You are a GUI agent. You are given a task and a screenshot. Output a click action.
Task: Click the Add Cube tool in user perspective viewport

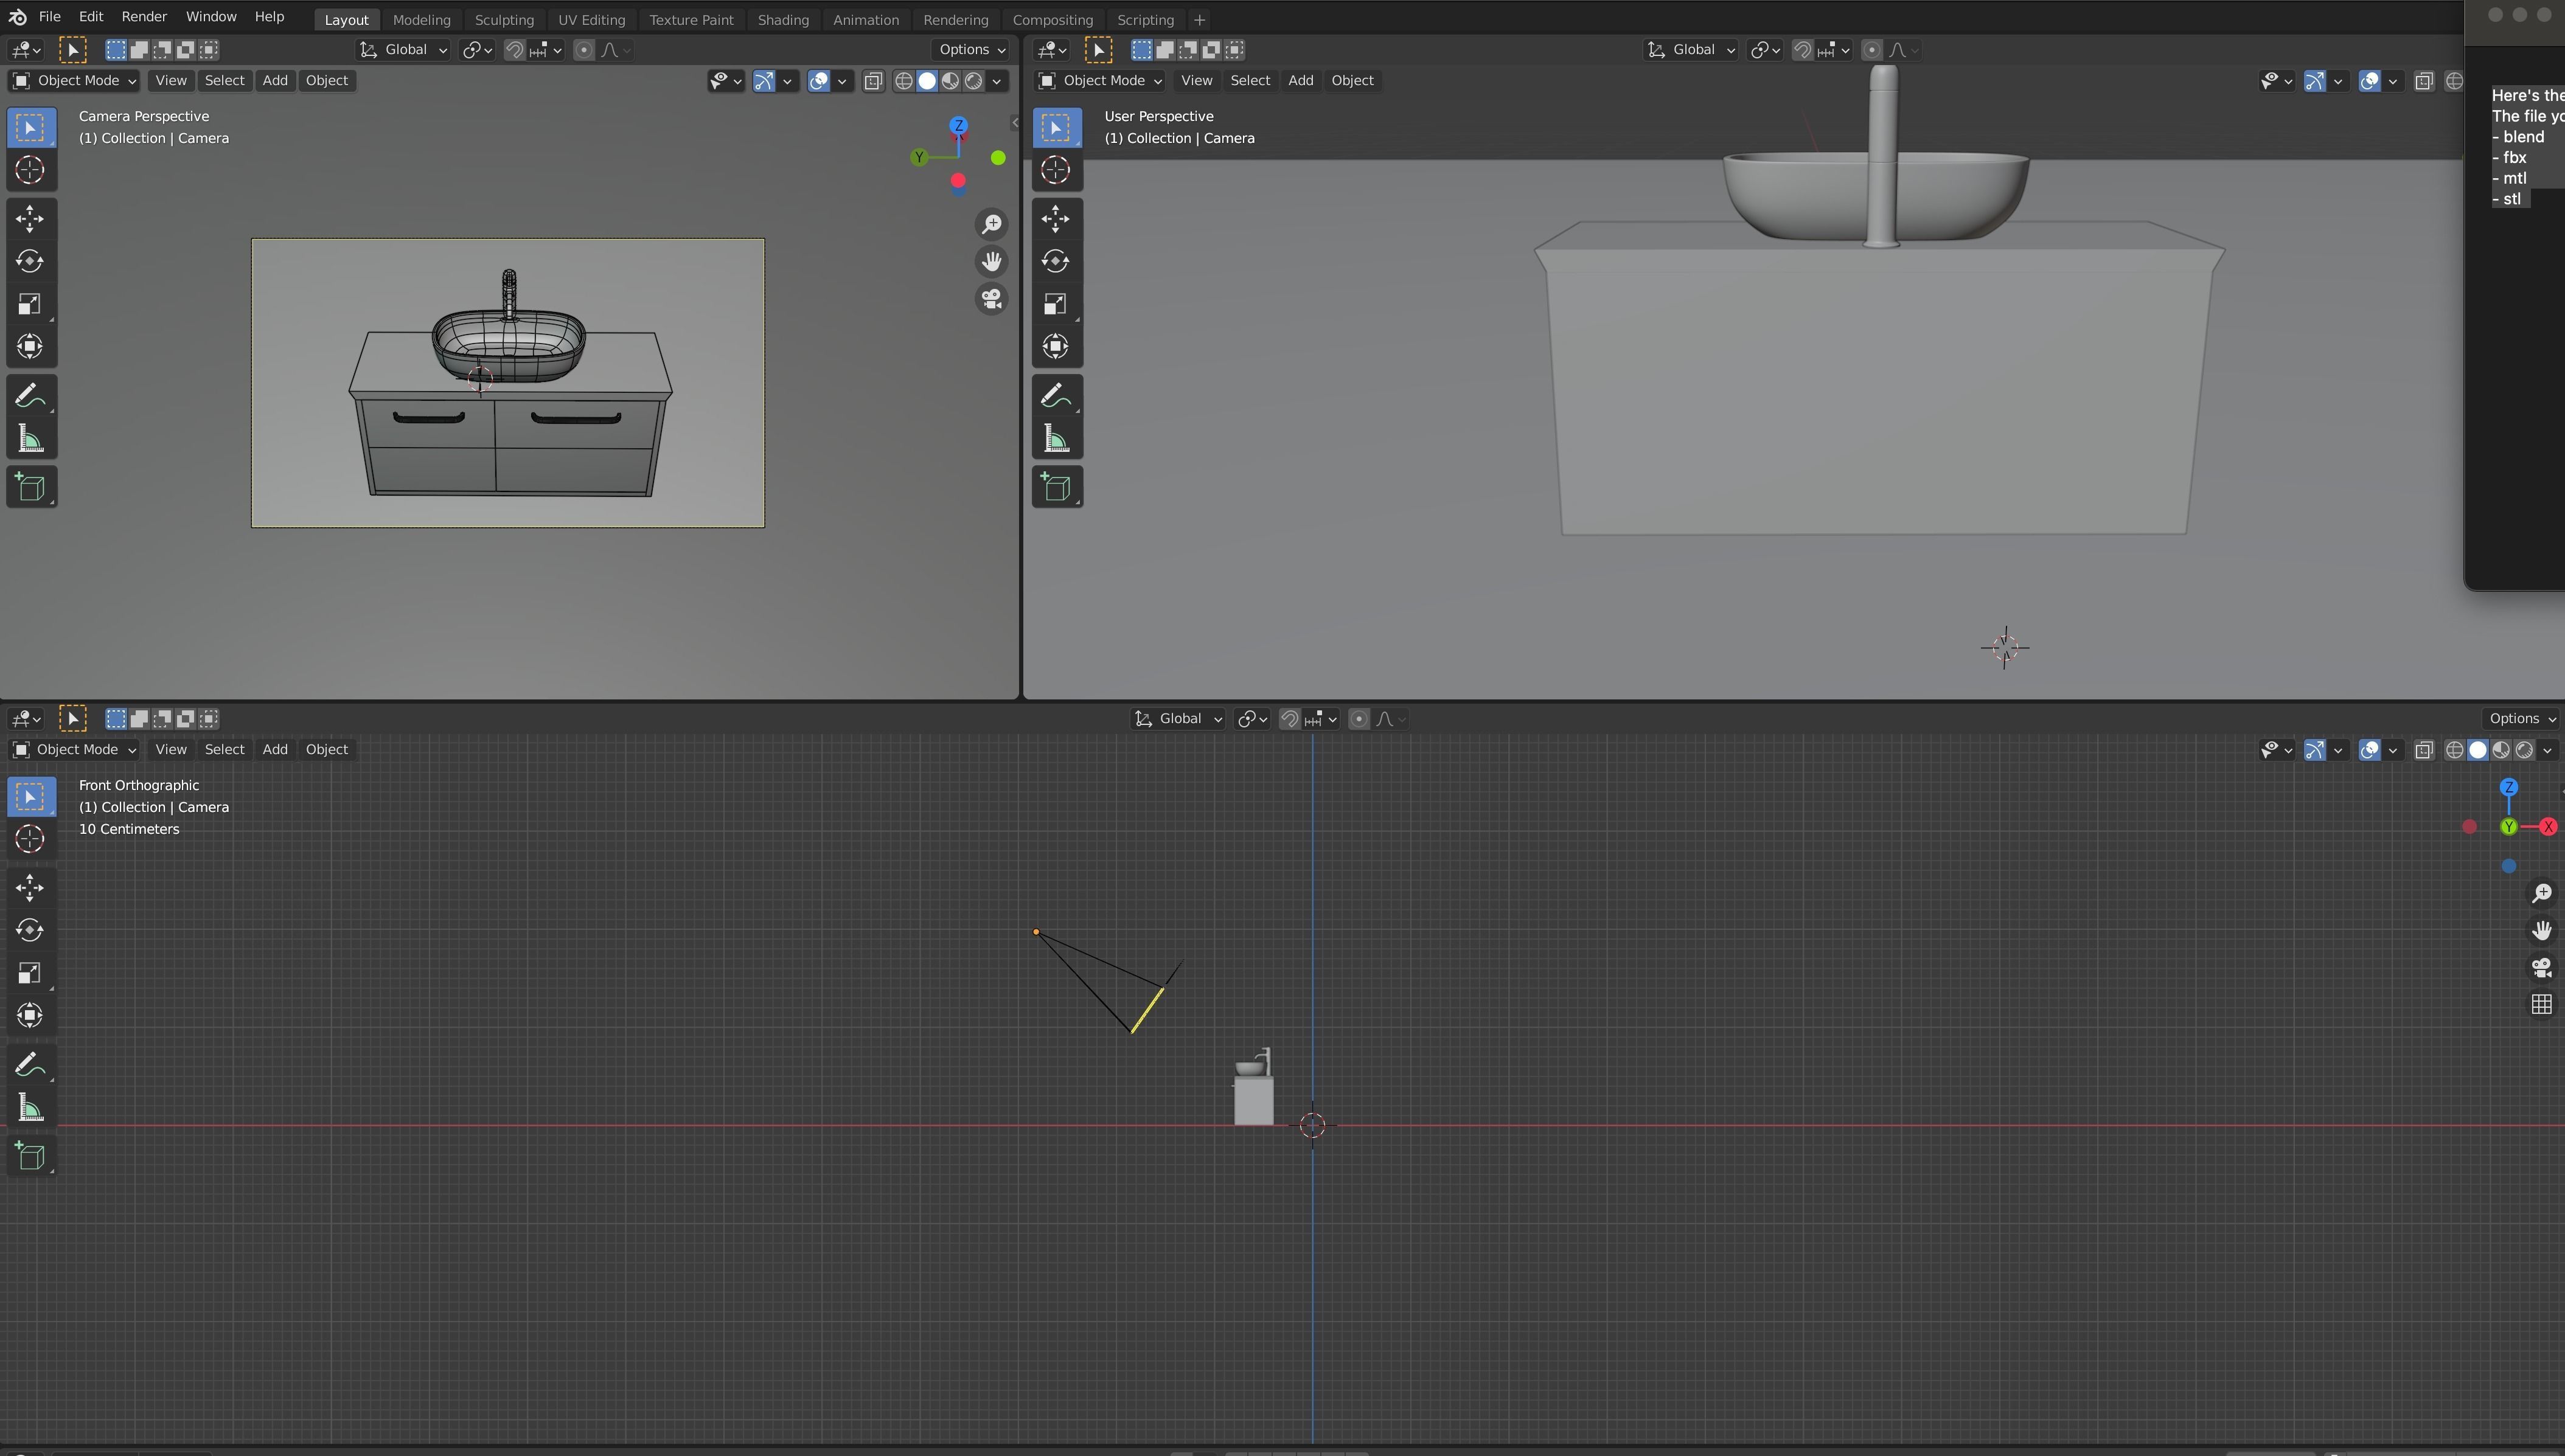click(1056, 487)
